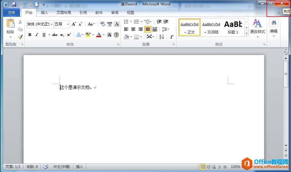Click the Clear Formatting eraser icon

coord(102,24)
